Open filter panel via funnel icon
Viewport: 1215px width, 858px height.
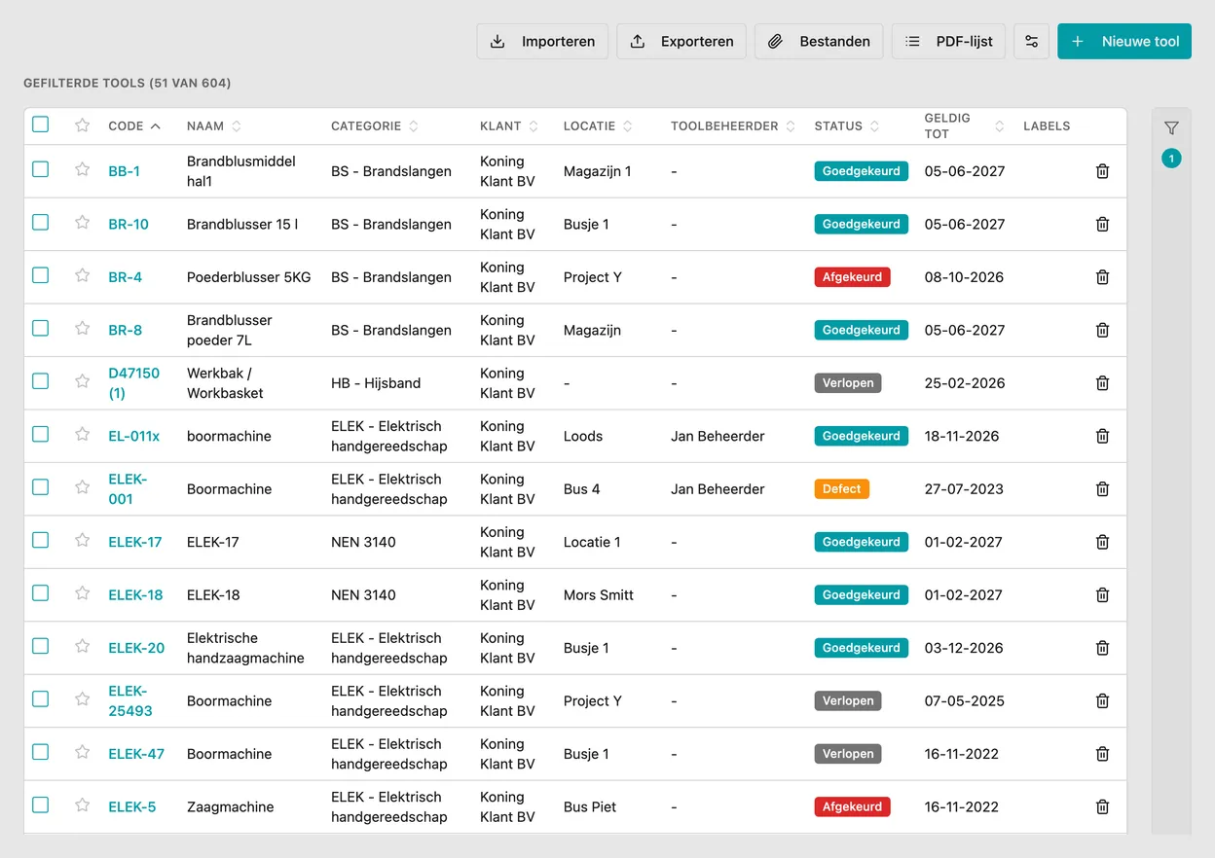point(1171,128)
